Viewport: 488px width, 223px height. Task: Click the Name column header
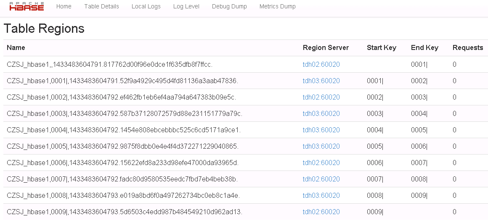pyautogui.click(x=16, y=47)
